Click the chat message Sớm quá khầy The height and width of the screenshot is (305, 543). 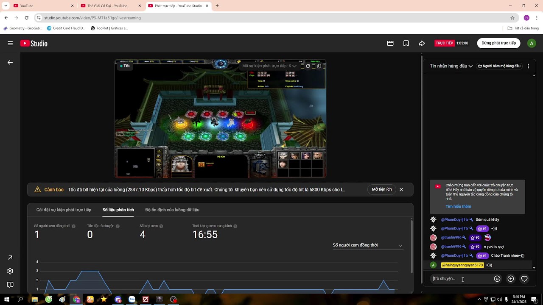(487, 220)
